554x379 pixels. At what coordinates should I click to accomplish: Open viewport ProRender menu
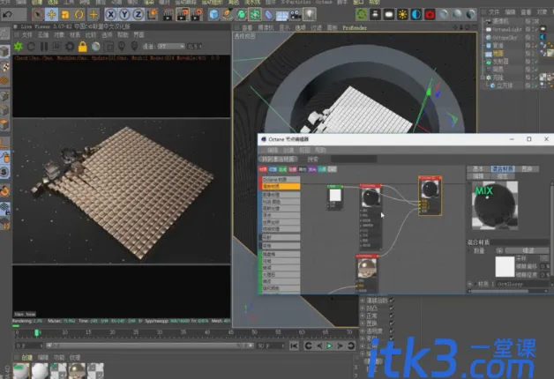(x=355, y=27)
